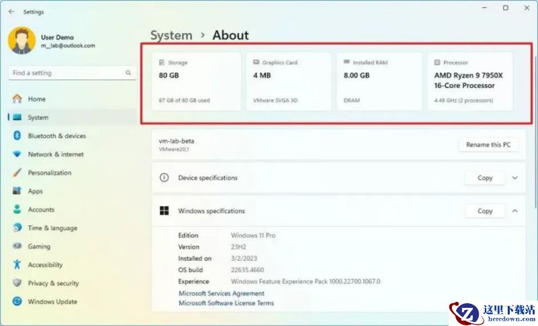Open the Home settings page
This screenshot has height=326, width=538.
73,99
